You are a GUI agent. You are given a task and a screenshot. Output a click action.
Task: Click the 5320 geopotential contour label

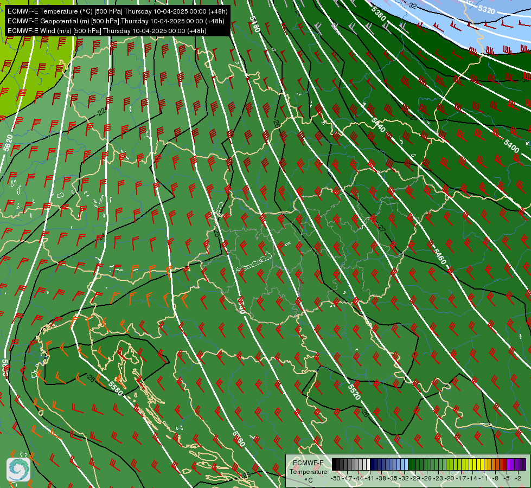(x=487, y=9)
